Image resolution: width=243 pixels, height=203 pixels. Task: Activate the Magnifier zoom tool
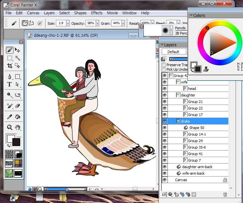pos(10,127)
